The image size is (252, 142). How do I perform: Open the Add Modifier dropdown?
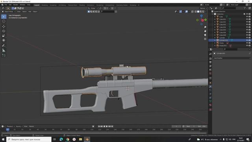(232, 58)
